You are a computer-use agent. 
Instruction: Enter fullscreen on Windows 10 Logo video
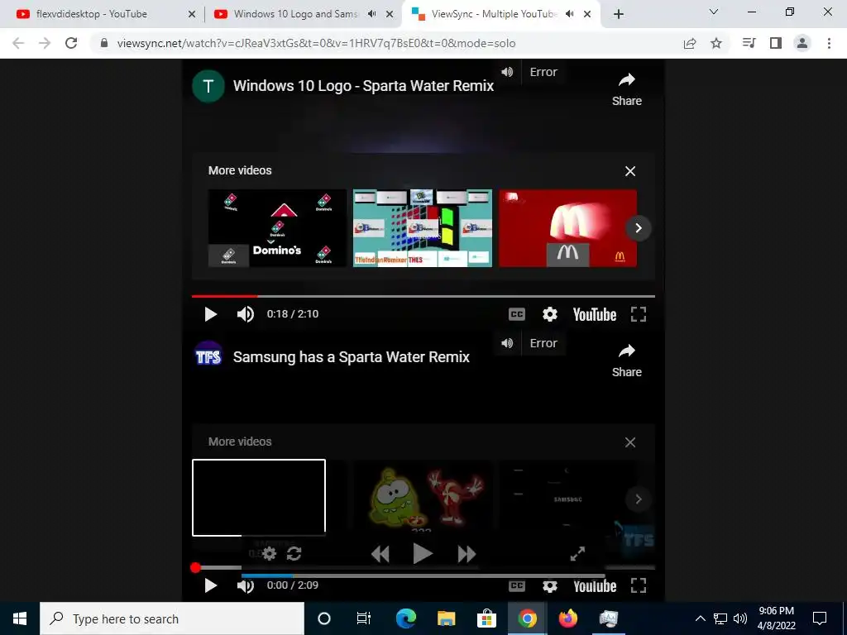point(639,314)
